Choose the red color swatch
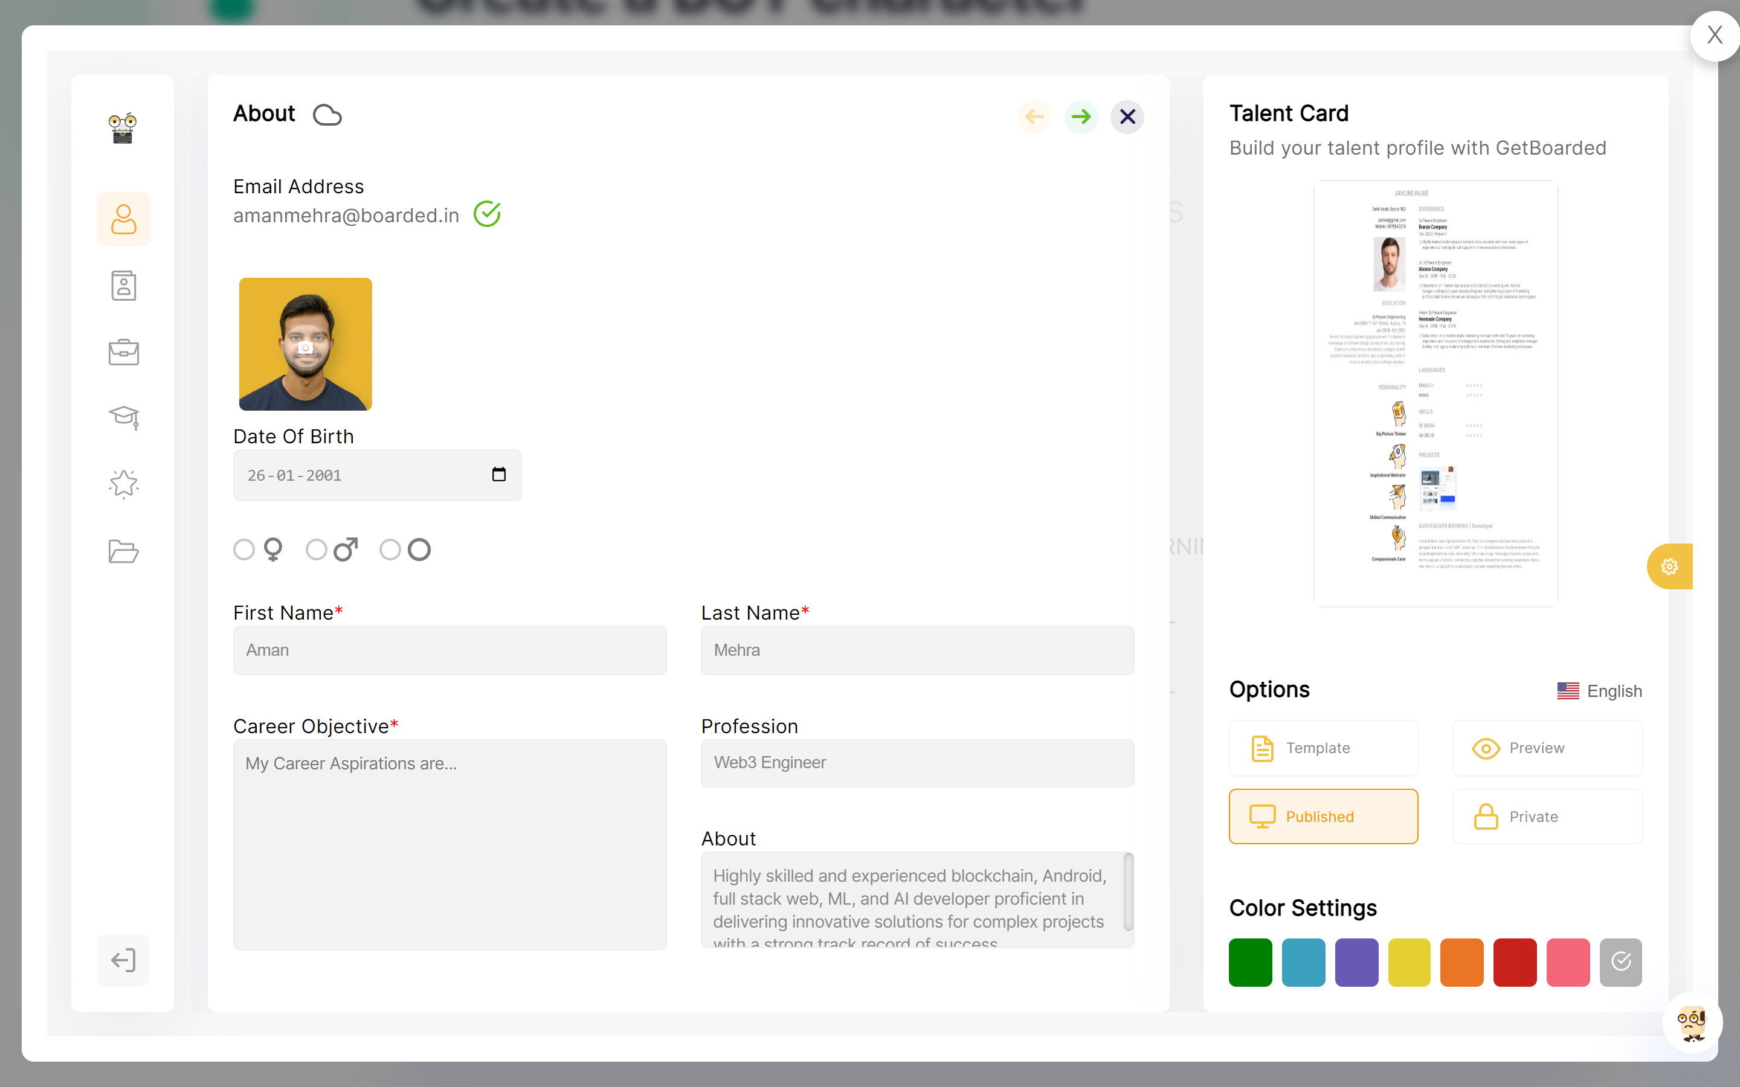 pos(1515,962)
